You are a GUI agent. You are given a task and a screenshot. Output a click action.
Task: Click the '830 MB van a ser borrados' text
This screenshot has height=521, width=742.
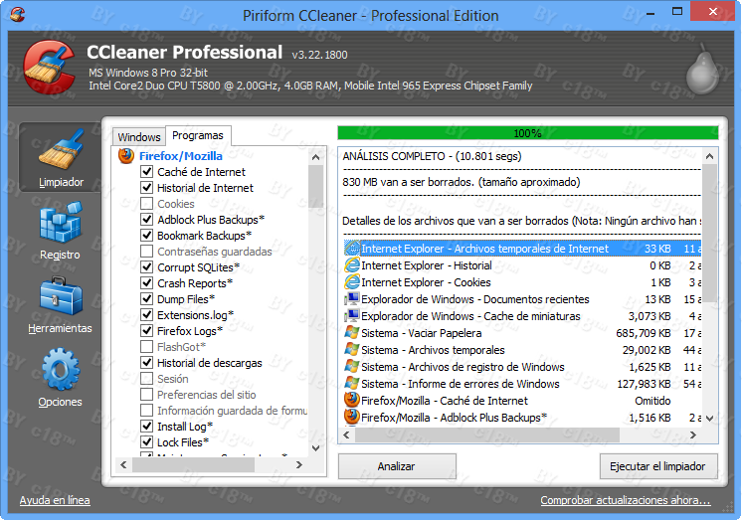click(462, 182)
